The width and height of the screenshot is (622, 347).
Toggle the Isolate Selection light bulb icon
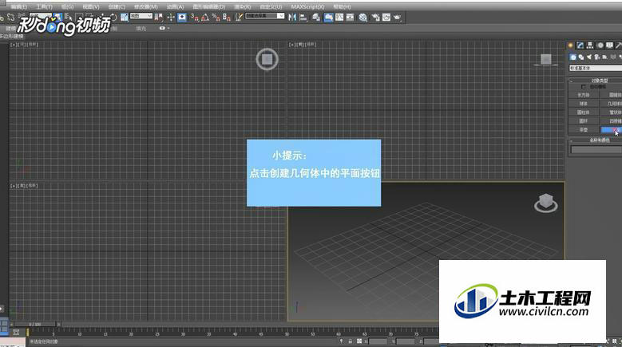341,341
